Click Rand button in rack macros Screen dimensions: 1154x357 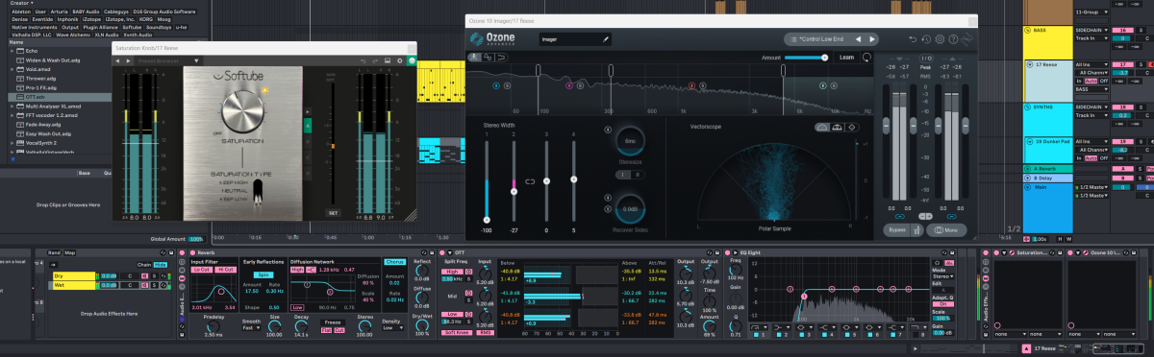coord(54,252)
